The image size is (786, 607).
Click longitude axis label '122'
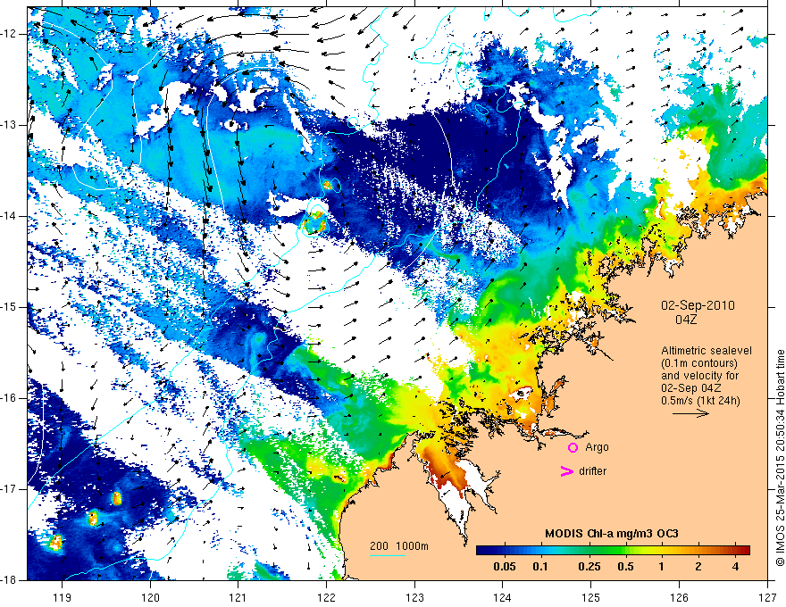(326, 597)
